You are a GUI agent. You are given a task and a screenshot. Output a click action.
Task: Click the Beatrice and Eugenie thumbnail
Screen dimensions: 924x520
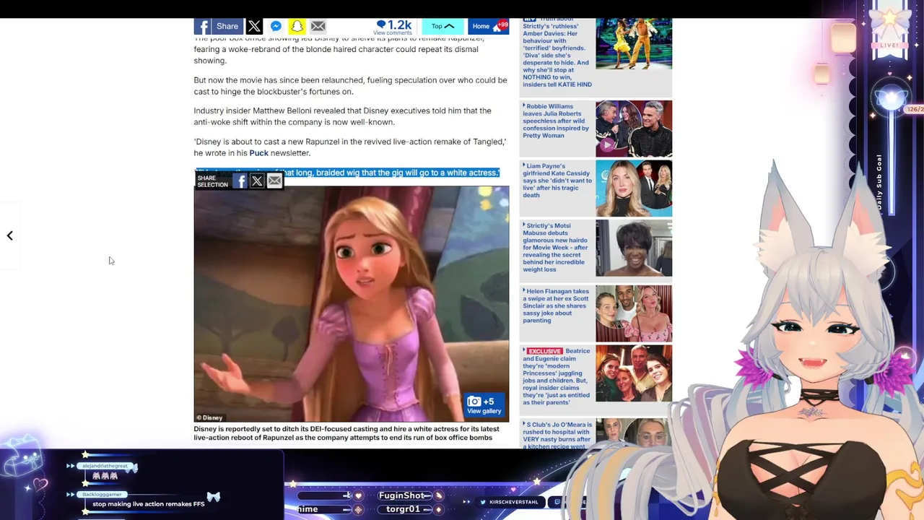633,373
